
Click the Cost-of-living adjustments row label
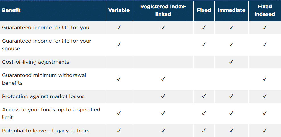[x=36, y=62]
